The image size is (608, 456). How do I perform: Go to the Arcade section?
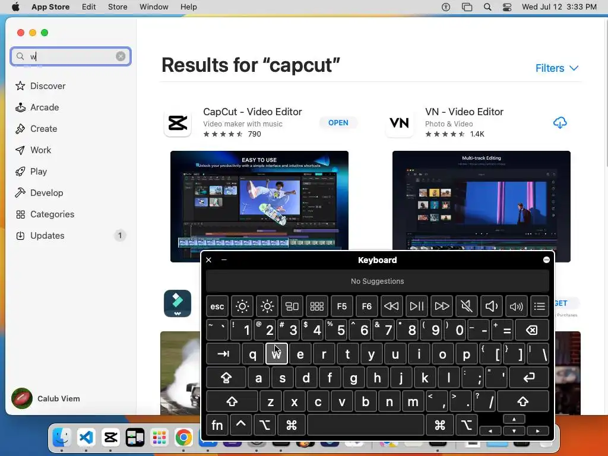[x=37, y=107]
